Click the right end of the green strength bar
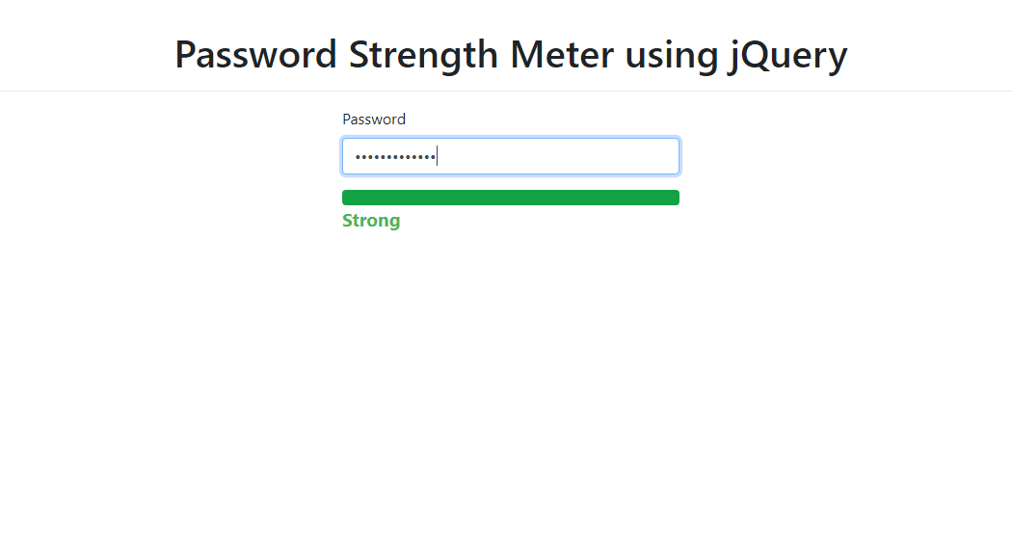Image resolution: width=1012 pixels, height=559 pixels. pos(674,198)
